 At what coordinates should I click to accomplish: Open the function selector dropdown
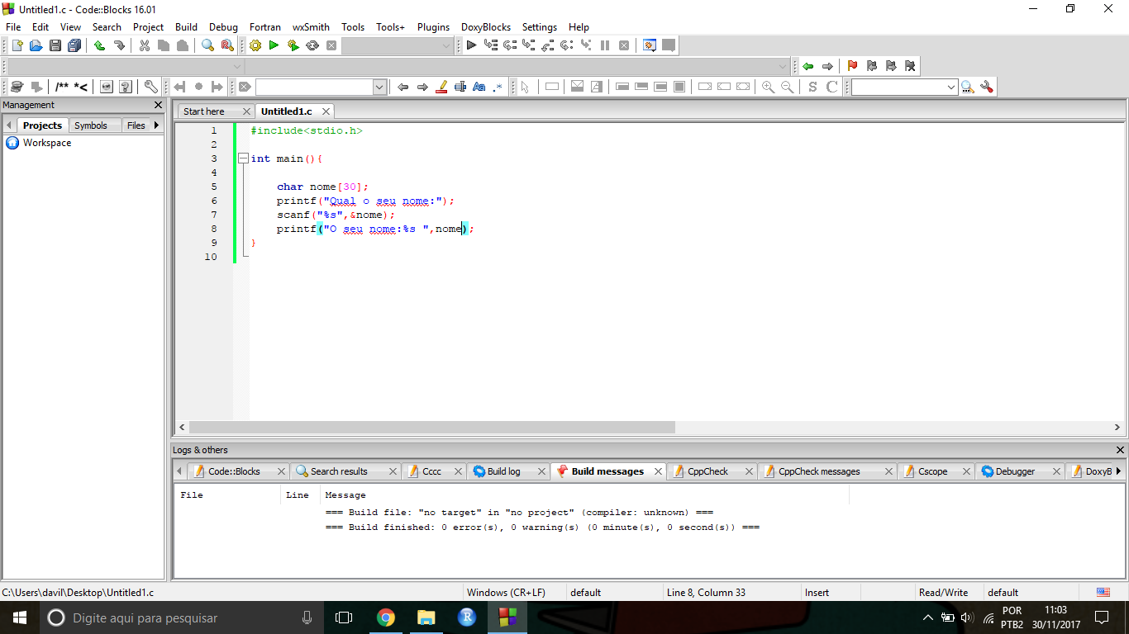784,66
